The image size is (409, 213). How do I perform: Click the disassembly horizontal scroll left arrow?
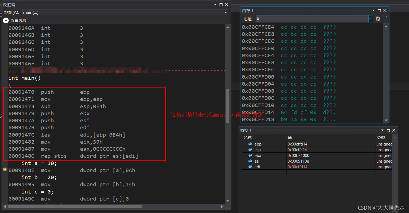[4, 206]
